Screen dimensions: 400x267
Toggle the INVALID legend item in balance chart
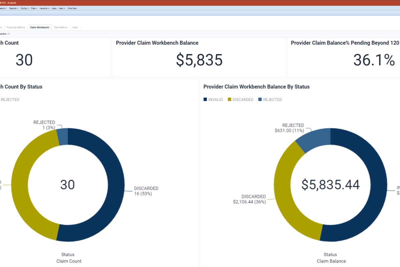213,99
